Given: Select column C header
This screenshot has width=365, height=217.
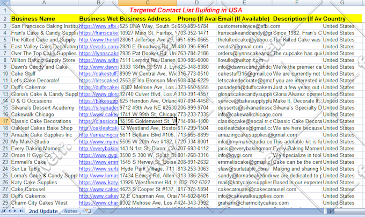Looking at the screenshot, I should (x=148, y=3).
